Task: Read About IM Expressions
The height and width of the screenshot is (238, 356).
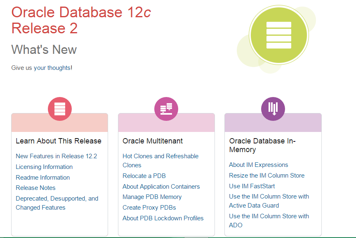Action: click(259, 165)
